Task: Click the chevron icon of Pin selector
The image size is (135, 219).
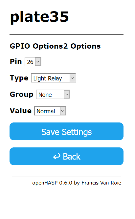Action: pos(38,62)
